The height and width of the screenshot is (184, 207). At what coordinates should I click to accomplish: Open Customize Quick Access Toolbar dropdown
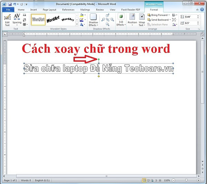[x=27, y=4]
